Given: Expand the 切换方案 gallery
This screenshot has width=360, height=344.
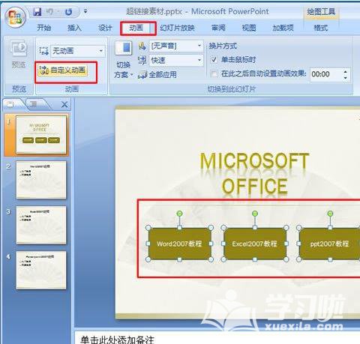Looking at the screenshot, I should tap(124, 70).
